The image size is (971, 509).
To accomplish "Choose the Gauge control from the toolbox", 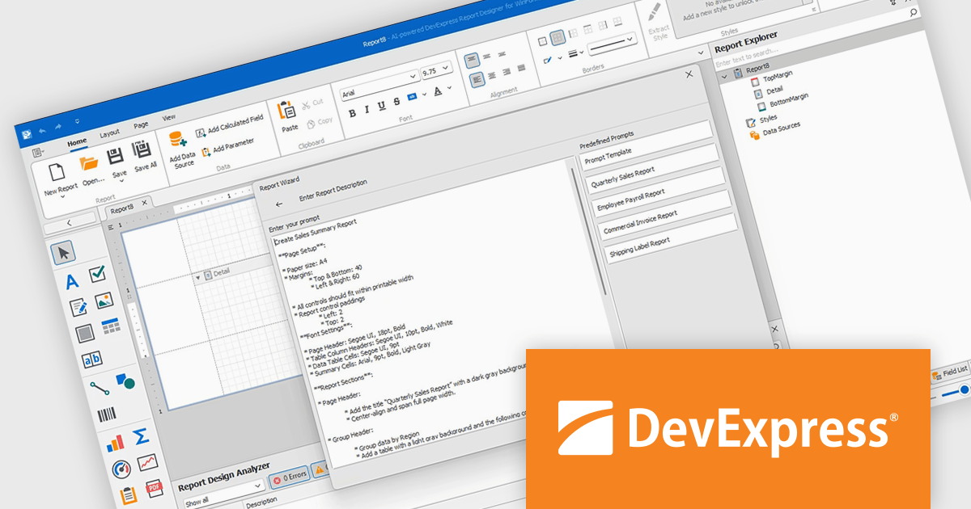I will (122, 468).
